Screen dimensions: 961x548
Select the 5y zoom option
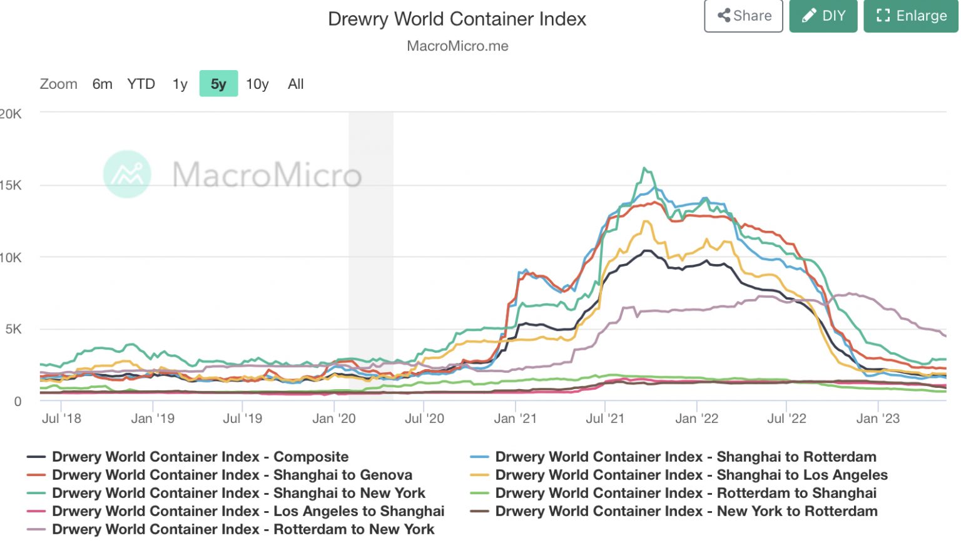(x=218, y=84)
